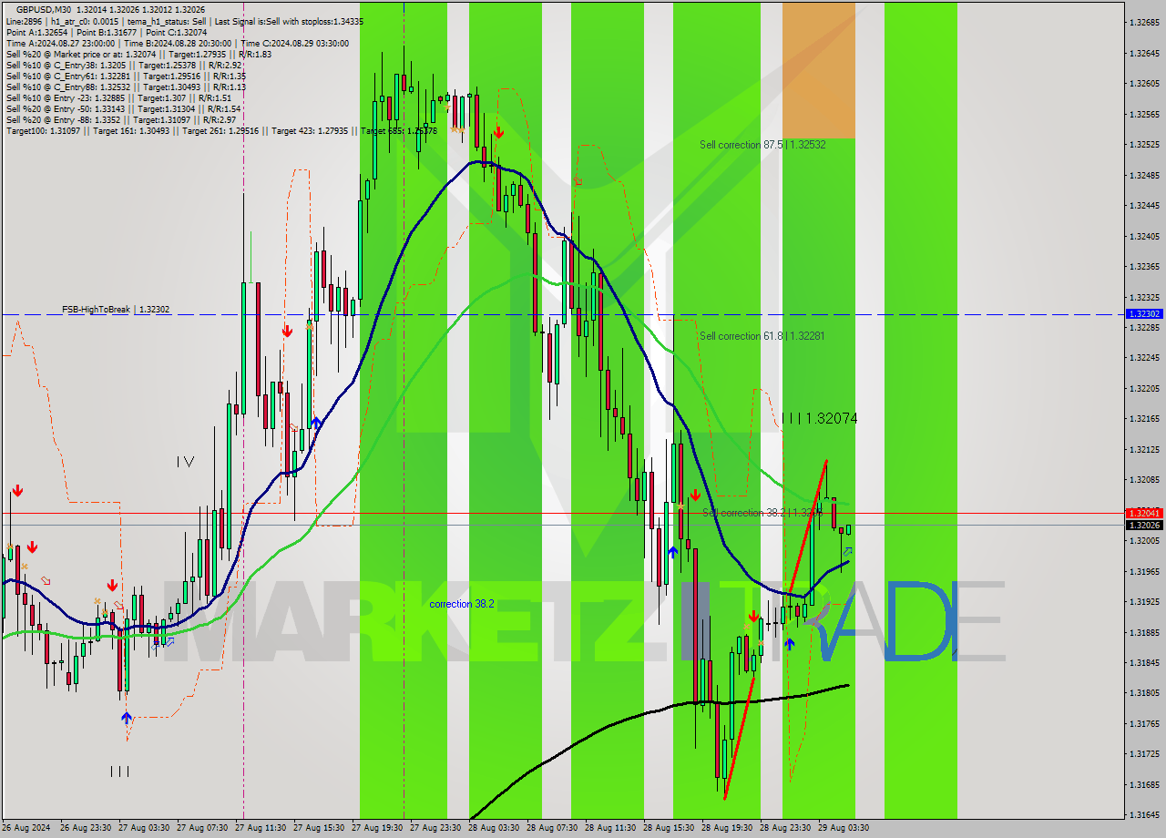Select red down arrow above Sell correction 38.2
Screen dimensions: 1166x838
[695, 495]
